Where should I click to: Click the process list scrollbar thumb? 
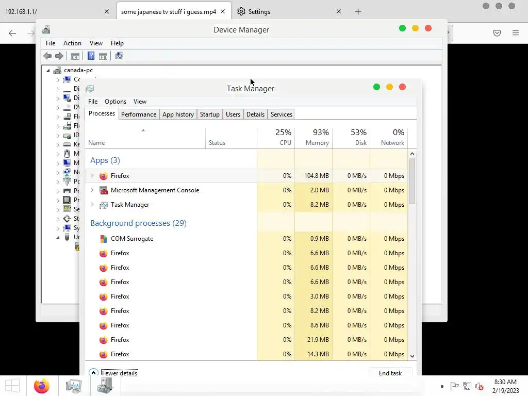pos(412,181)
